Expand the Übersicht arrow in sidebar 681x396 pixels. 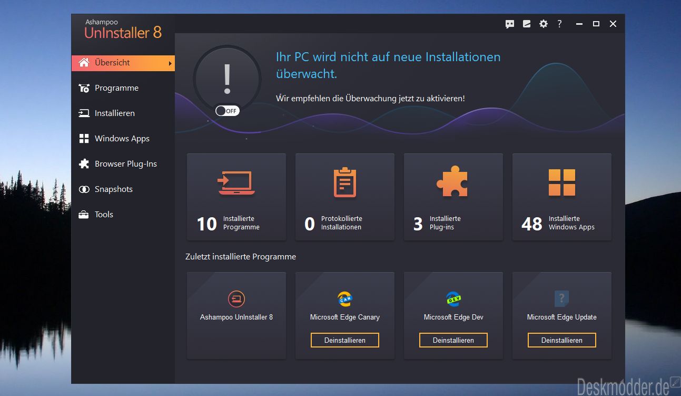(x=170, y=63)
